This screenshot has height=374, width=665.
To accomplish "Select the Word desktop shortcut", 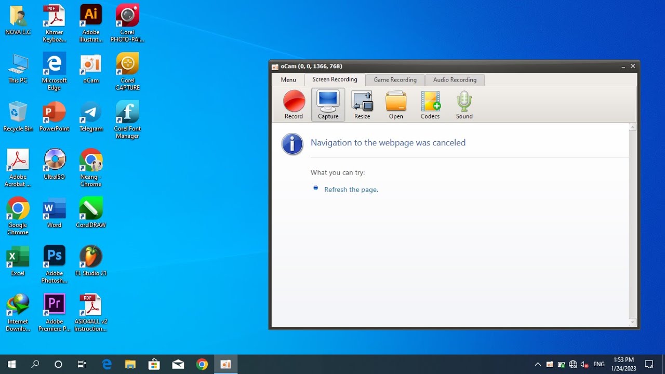I will (55, 213).
